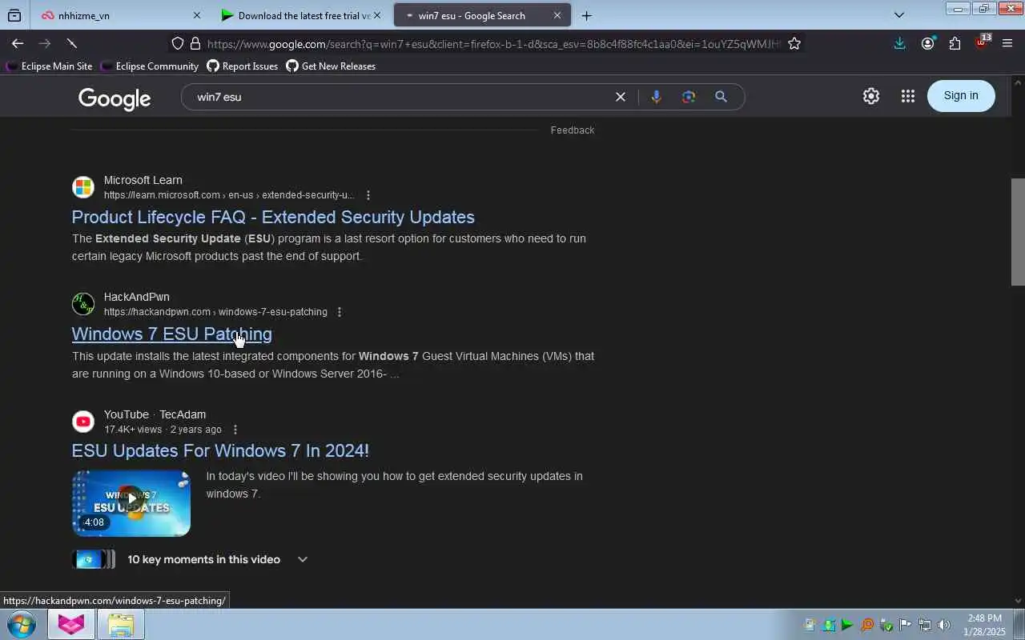Click the Feedback link
The image size is (1025, 640).
coord(573,130)
